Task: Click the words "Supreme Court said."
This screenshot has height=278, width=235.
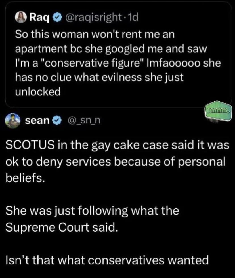Action: pos(62,227)
